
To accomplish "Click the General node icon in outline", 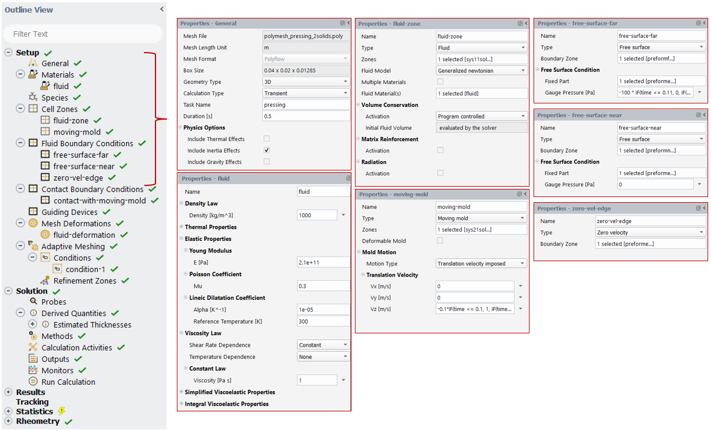I will 33,64.
